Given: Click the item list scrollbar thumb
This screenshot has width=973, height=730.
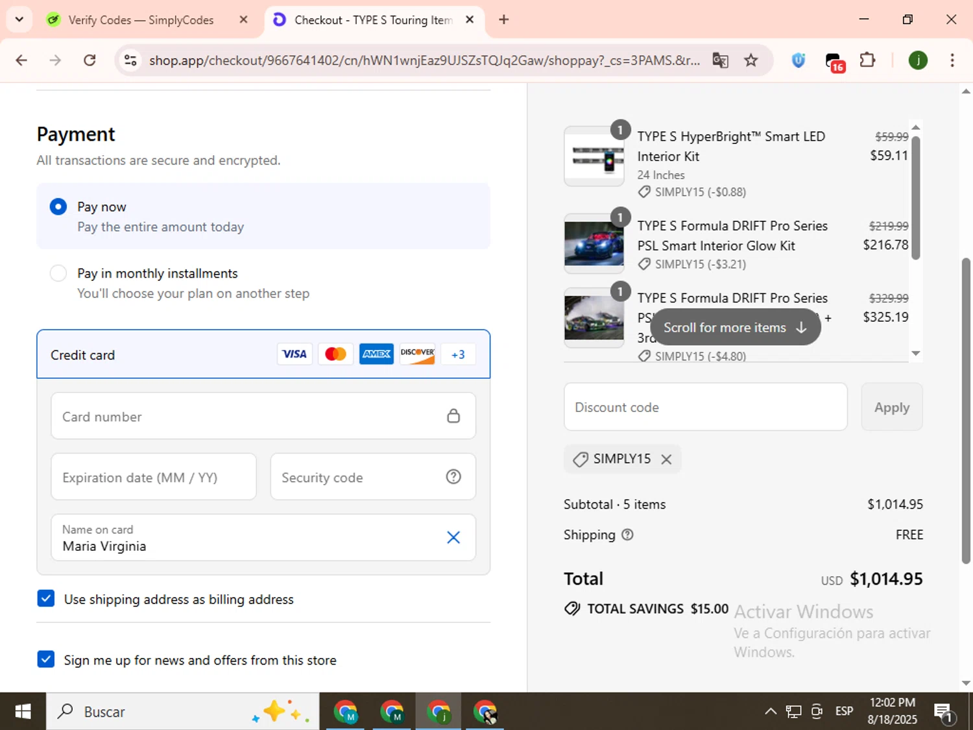Looking at the screenshot, I should click(916, 197).
